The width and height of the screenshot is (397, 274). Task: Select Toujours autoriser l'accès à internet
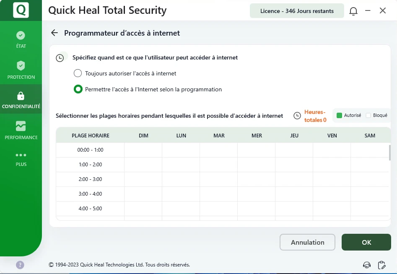78,73
